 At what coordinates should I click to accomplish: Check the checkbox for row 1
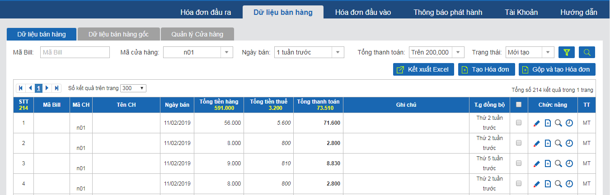pyautogui.click(x=519, y=122)
